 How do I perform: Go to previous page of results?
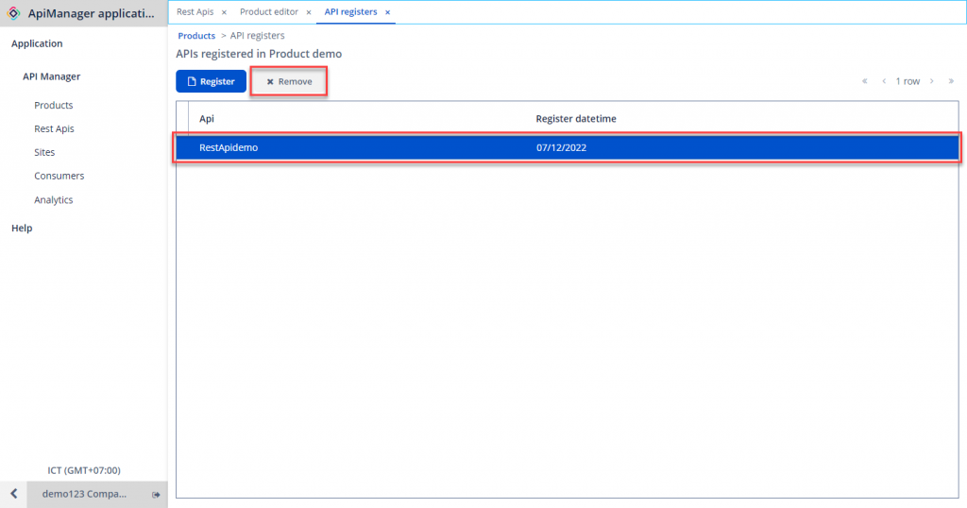point(884,81)
